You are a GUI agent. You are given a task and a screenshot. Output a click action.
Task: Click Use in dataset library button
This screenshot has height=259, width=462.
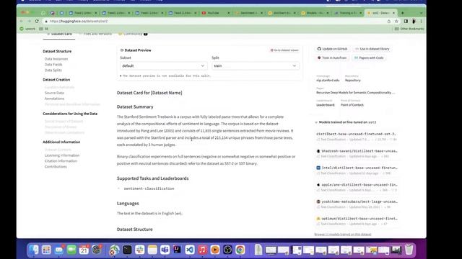(372, 49)
